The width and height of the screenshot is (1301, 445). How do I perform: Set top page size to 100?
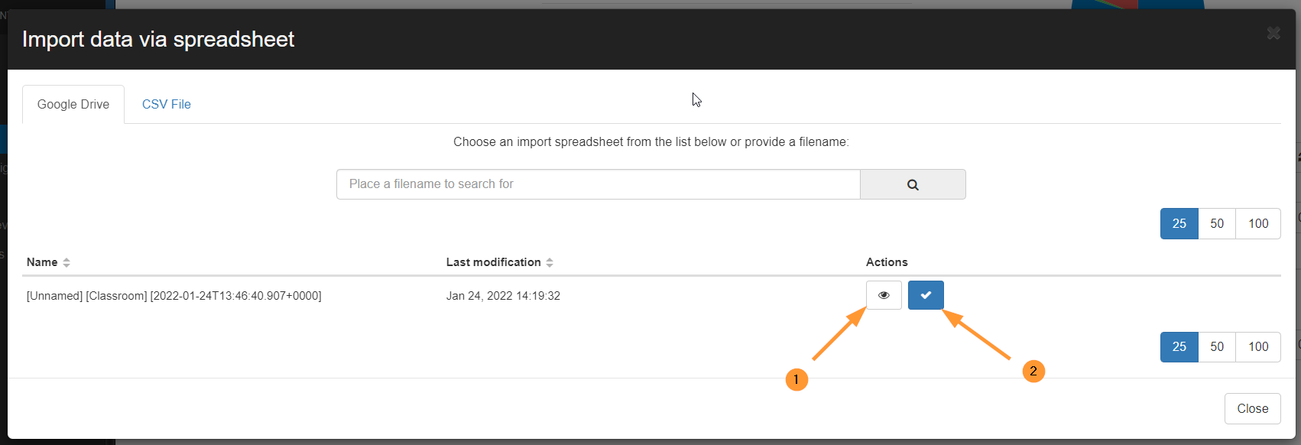click(1258, 223)
